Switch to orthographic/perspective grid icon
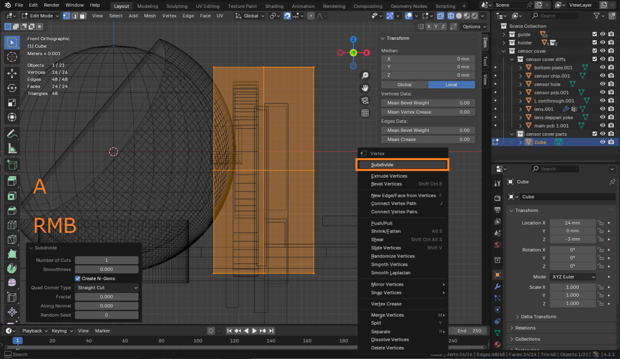Image resolution: width=620 pixels, height=359 pixels. click(x=365, y=113)
